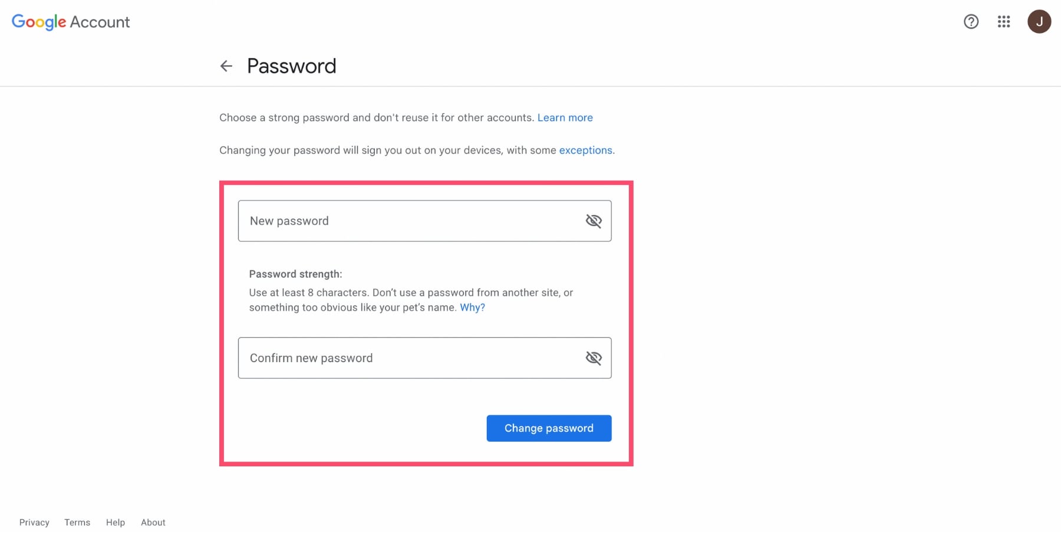This screenshot has width=1061, height=537.
Task: Select the letter J account badge
Action: (x=1040, y=22)
